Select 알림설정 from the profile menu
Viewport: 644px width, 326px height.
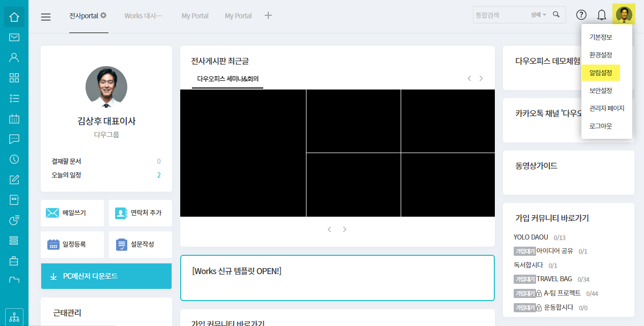point(601,73)
